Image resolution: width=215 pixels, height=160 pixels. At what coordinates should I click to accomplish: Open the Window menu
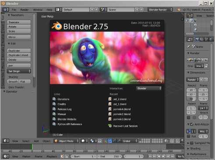[x=38, y=10]
